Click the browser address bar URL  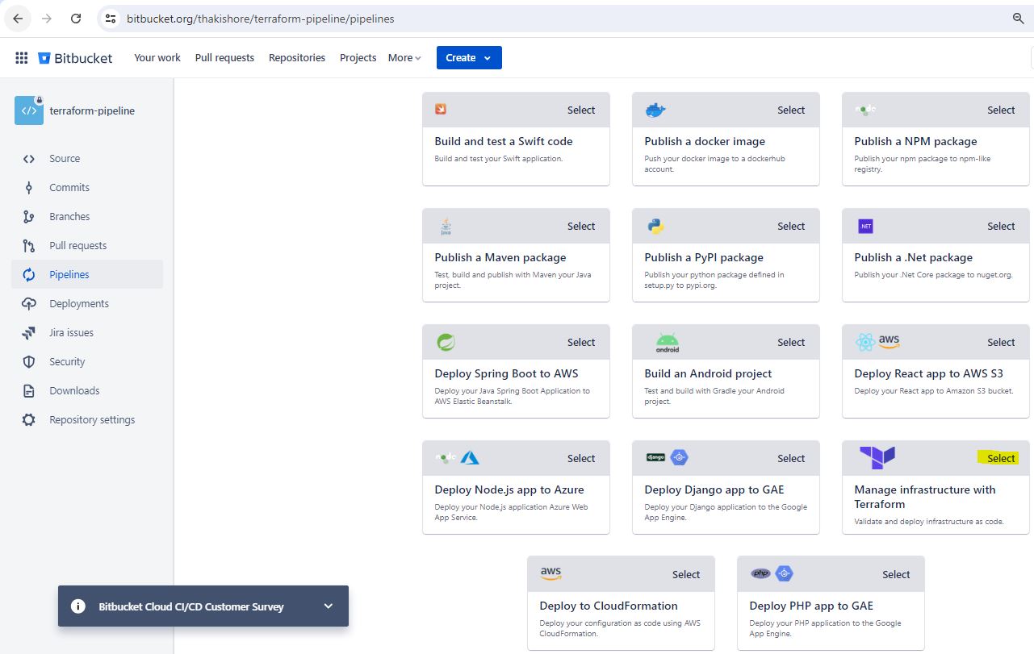pyautogui.click(x=260, y=19)
